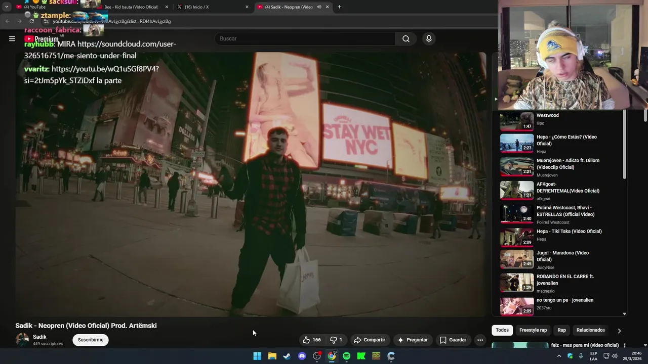Open options for felz - mas para mi
This screenshot has width=648, height=364.
pos(625,345)
